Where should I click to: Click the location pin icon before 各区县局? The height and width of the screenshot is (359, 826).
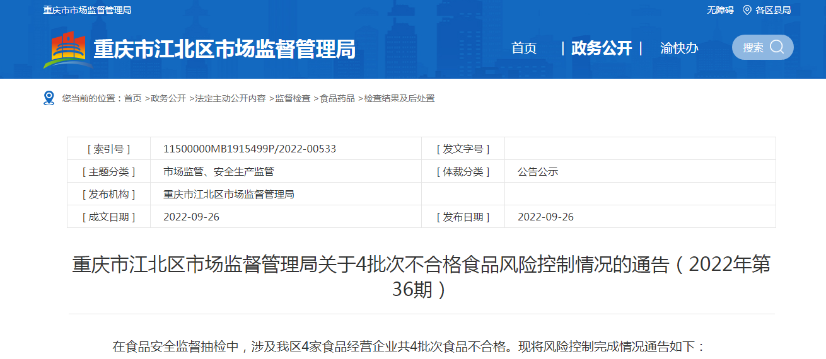[x=747, y=10]
